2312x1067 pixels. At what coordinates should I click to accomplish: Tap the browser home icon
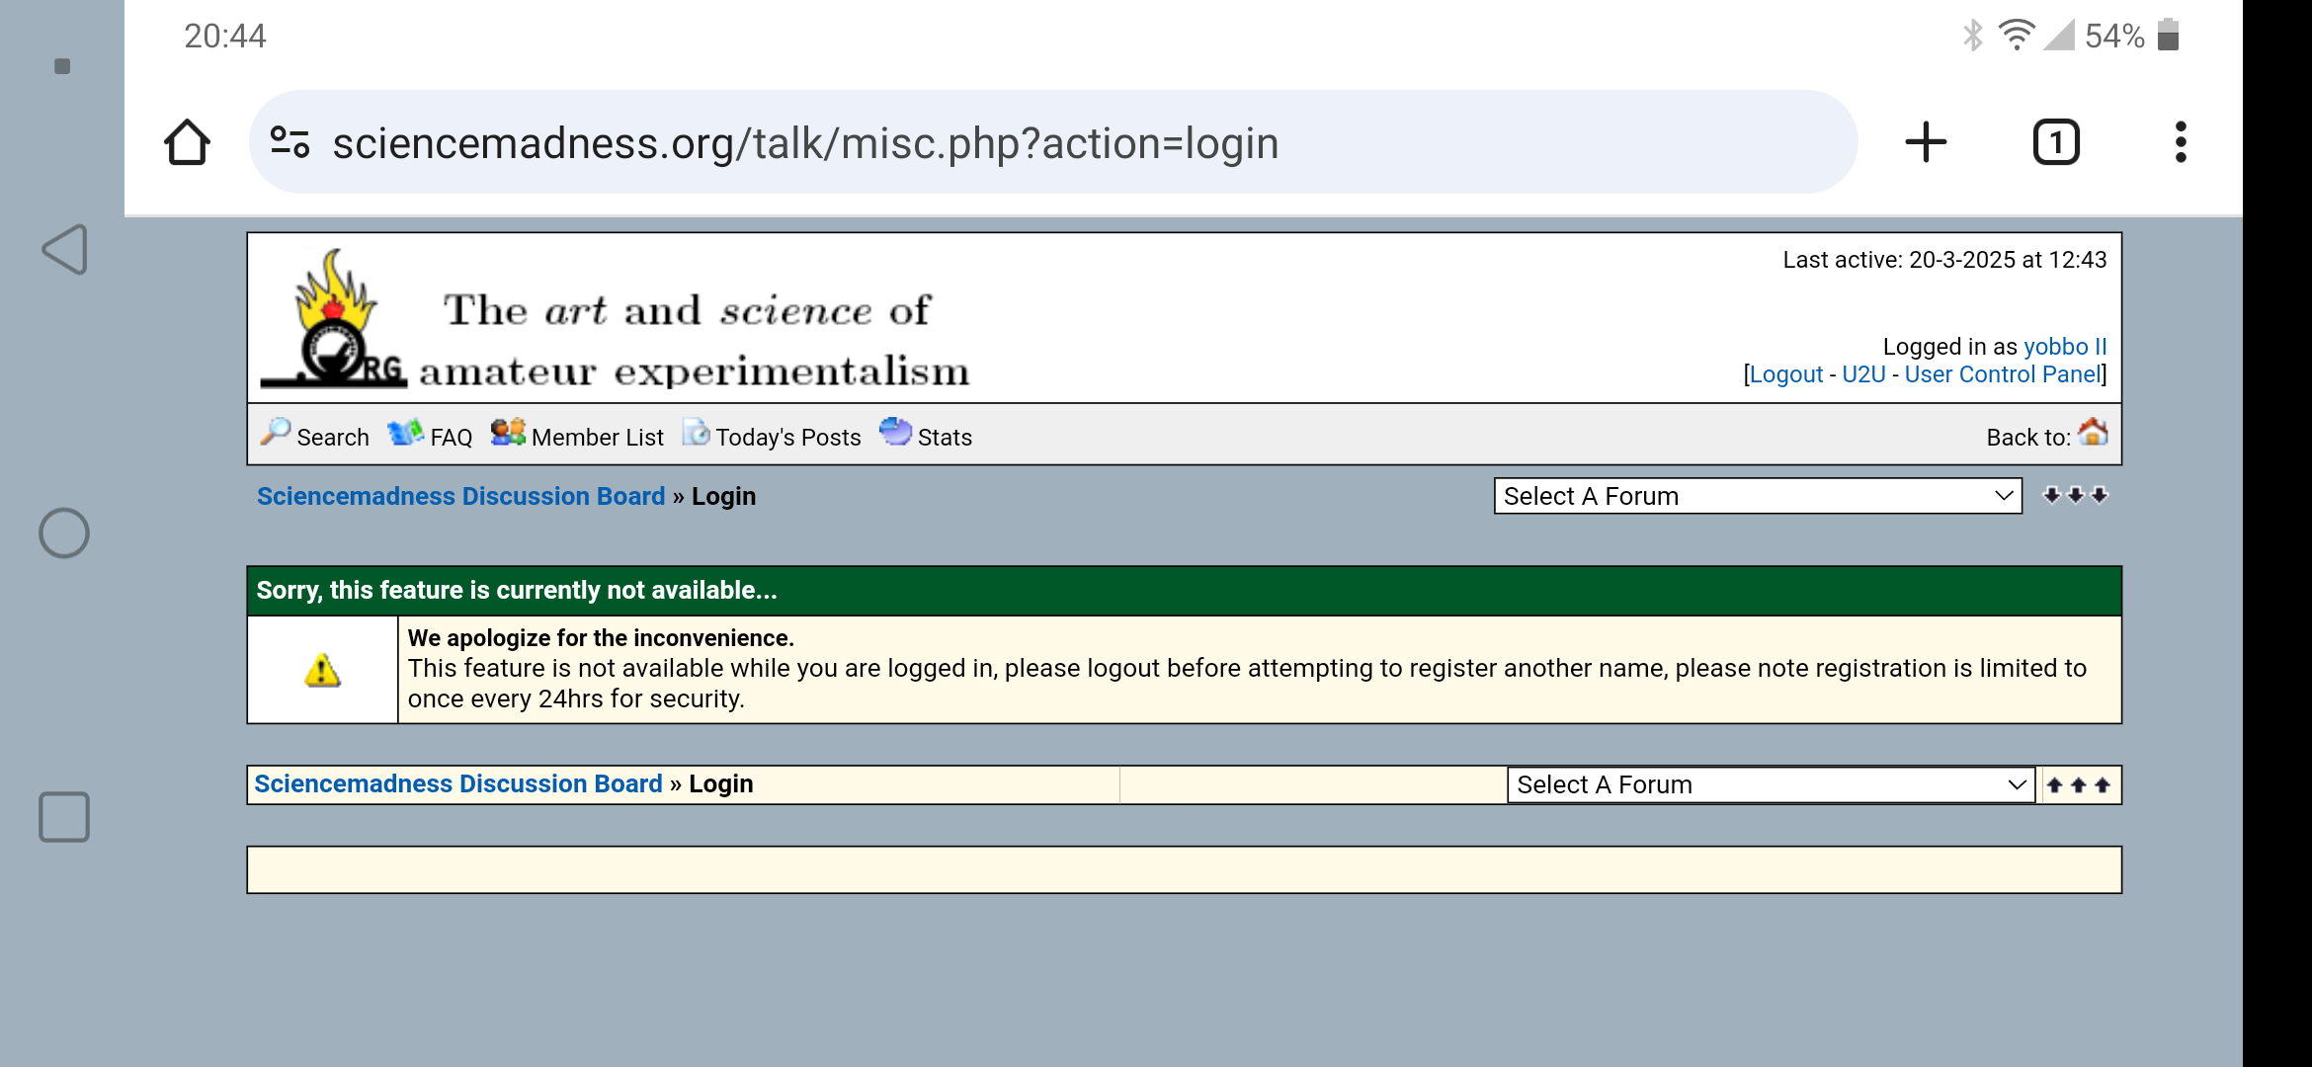[187, 143]
